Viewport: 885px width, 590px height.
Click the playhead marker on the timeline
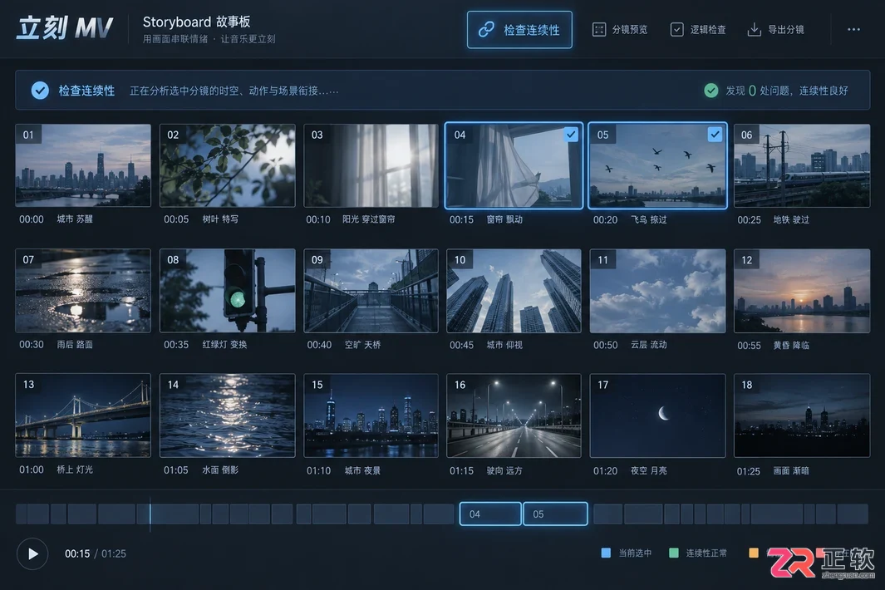click(x=150, y=514)
